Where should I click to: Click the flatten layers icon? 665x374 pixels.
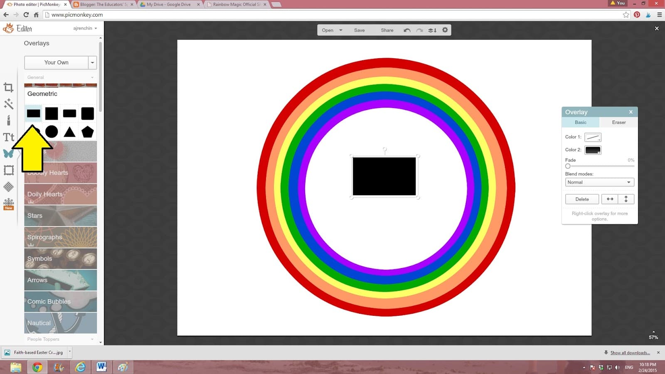pyautogui.click(x=432, y=30)
